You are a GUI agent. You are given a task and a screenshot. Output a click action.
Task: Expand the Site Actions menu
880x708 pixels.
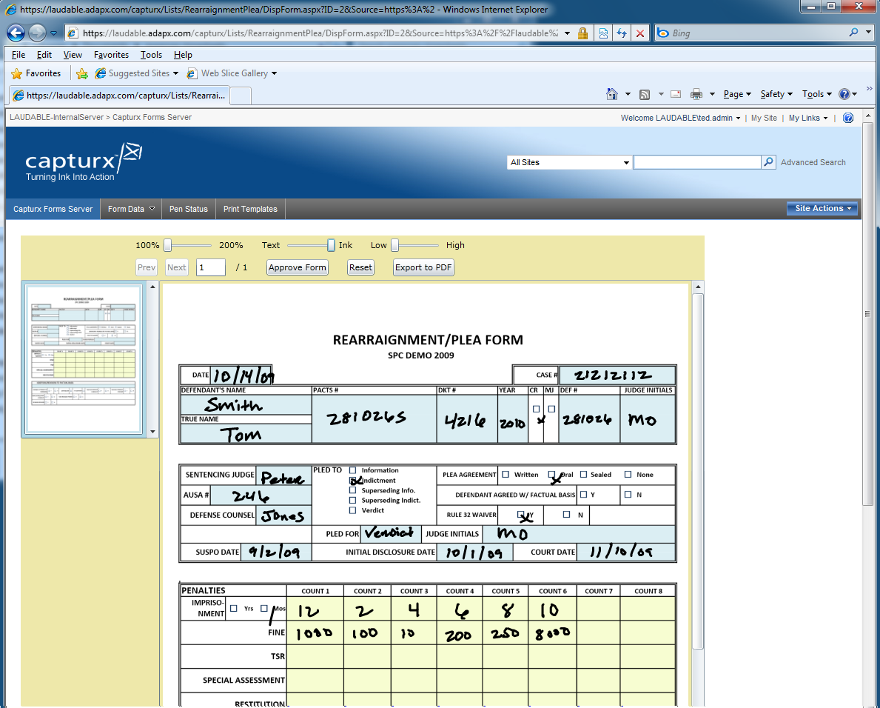822,208
